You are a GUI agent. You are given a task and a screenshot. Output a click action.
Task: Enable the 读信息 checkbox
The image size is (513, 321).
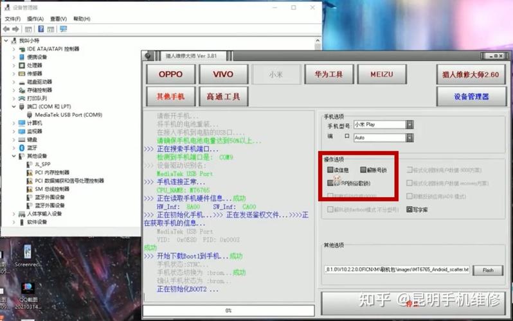[x=330, y=170]
